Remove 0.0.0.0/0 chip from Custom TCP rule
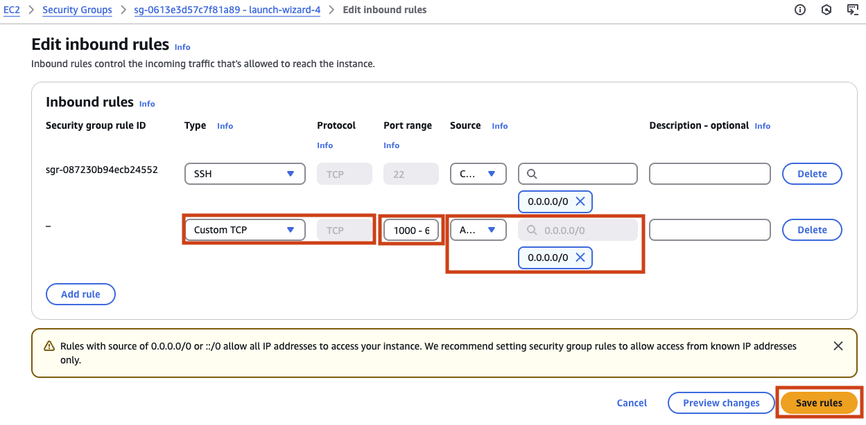 pos(580,257)
